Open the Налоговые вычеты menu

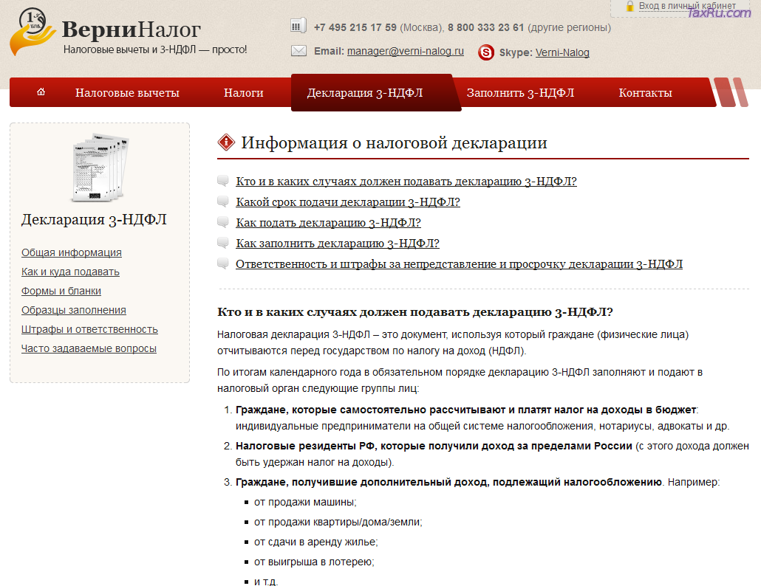click(127, 93)
